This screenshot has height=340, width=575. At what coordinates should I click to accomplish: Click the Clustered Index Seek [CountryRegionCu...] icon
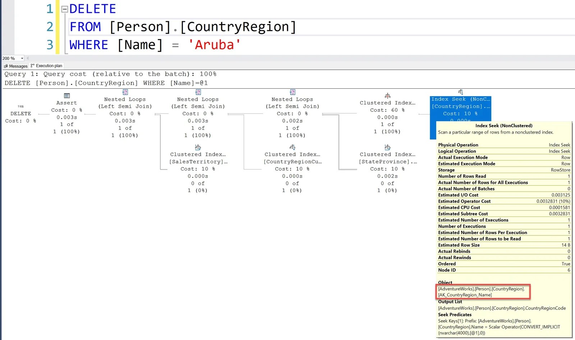[x=292, y=147]
